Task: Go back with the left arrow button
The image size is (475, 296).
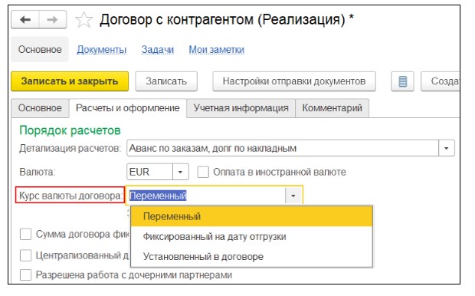Action: [25, 20]
